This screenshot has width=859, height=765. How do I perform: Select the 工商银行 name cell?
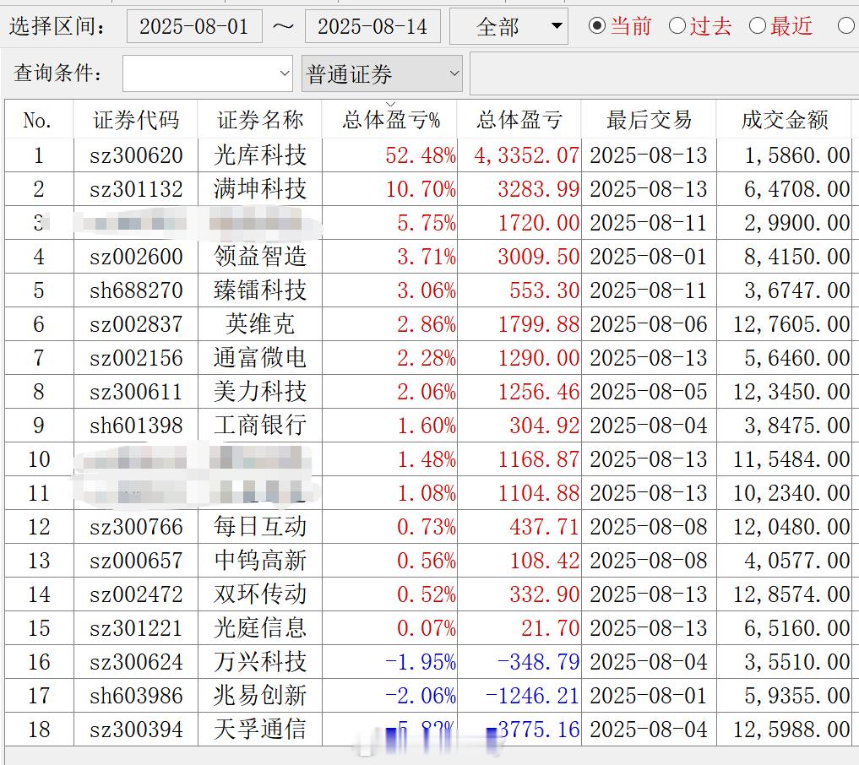click(260, 426)
